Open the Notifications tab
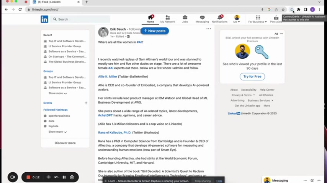 coord(220,19)
